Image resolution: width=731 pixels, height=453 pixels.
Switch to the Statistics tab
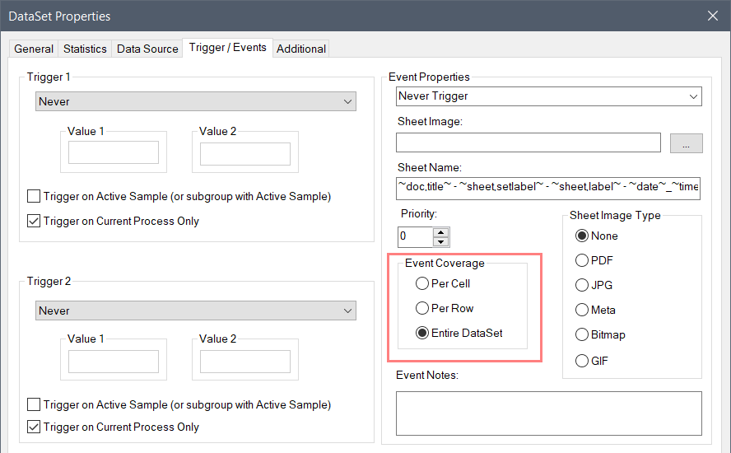[x=85, y=49]
